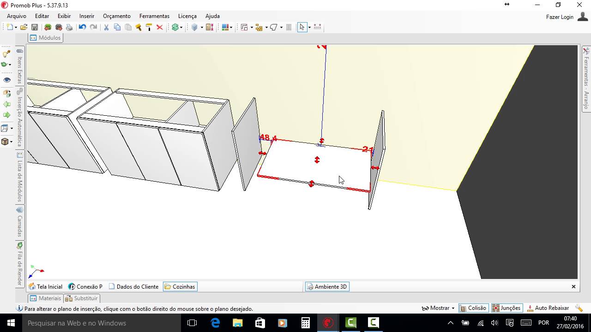
Task: Toggle Auto Rebaixar in status bar
Action: (x=548, y=308)
